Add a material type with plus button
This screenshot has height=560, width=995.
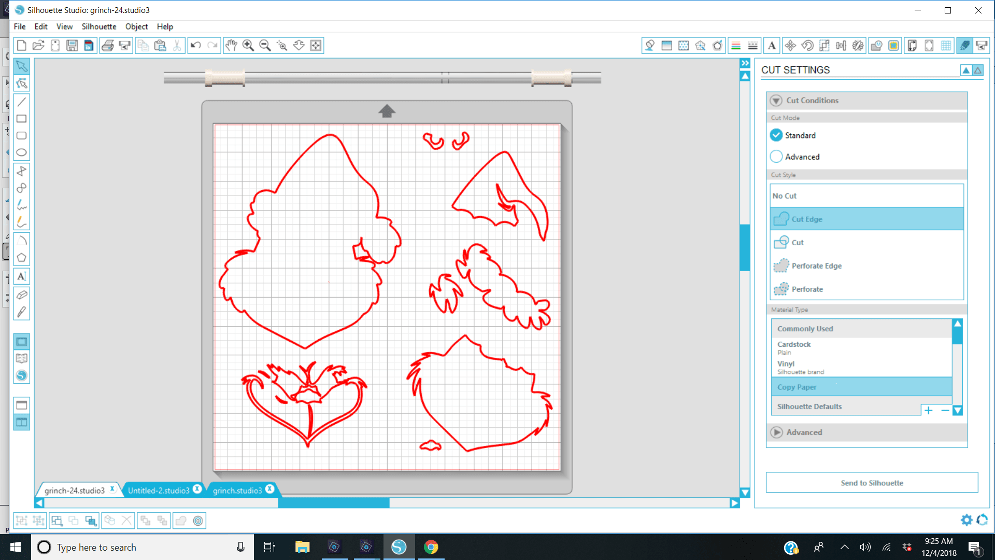pos(928,411)
